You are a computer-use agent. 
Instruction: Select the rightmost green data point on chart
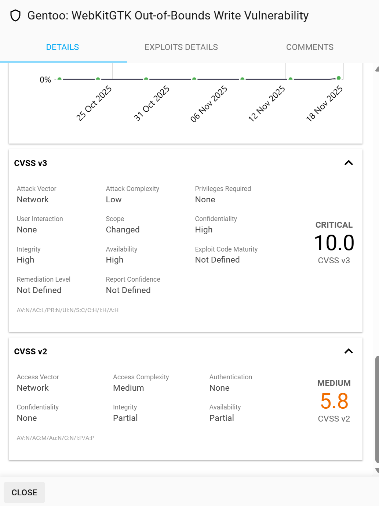click(339, 78)
